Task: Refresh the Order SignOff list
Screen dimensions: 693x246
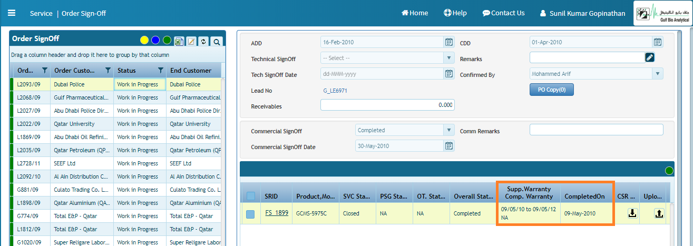Action: (x=204, y=41)
